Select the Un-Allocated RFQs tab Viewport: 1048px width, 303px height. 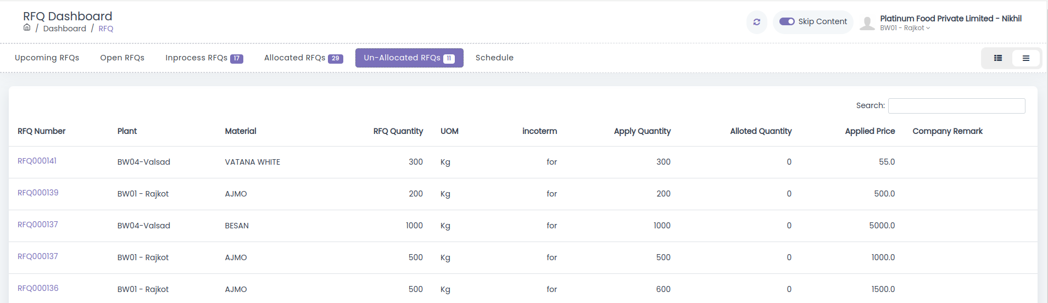409,58
